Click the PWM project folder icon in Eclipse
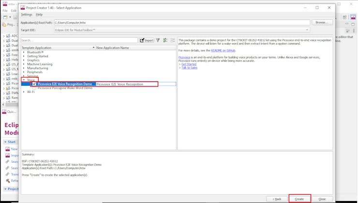358x203 pixels. tap(8, 93)
